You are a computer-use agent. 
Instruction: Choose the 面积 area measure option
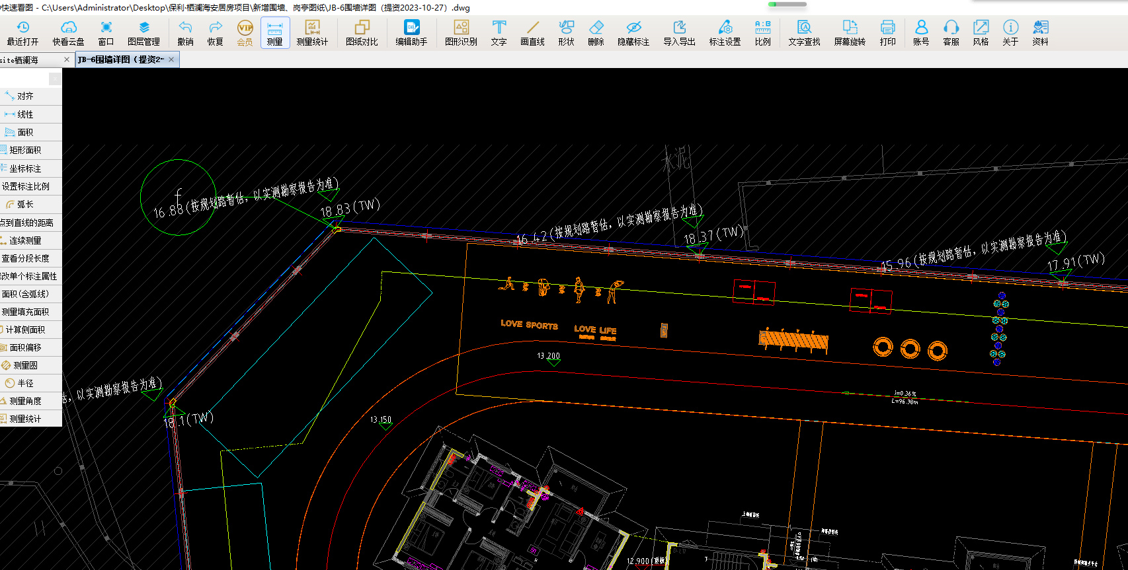pyautogui.click(x=31, y=132)
